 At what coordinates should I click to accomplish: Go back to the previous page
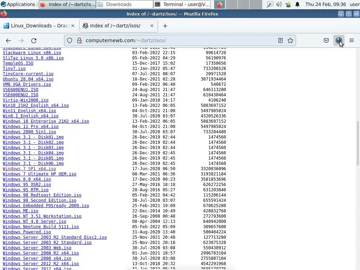8,41
